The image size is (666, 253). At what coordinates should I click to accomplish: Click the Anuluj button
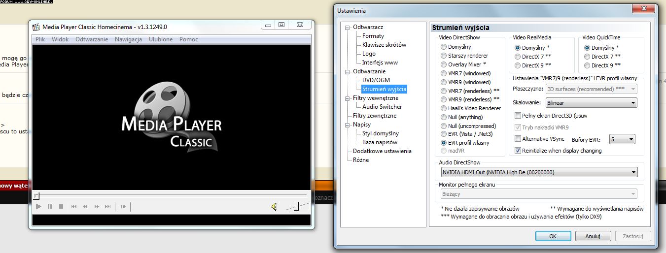pyautogui.click(x=593, y=236)
